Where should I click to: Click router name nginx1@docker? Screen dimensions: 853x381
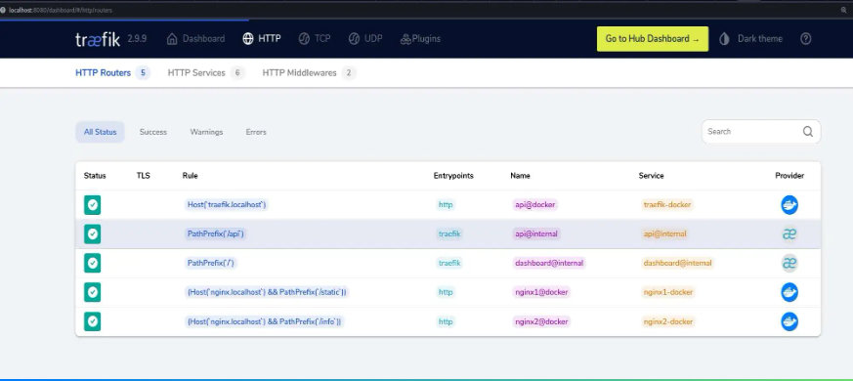pyautogui.click(x=541, y=292)
